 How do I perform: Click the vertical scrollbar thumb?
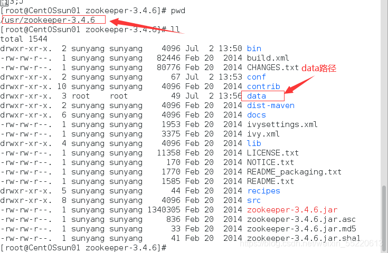coord(384,219)
